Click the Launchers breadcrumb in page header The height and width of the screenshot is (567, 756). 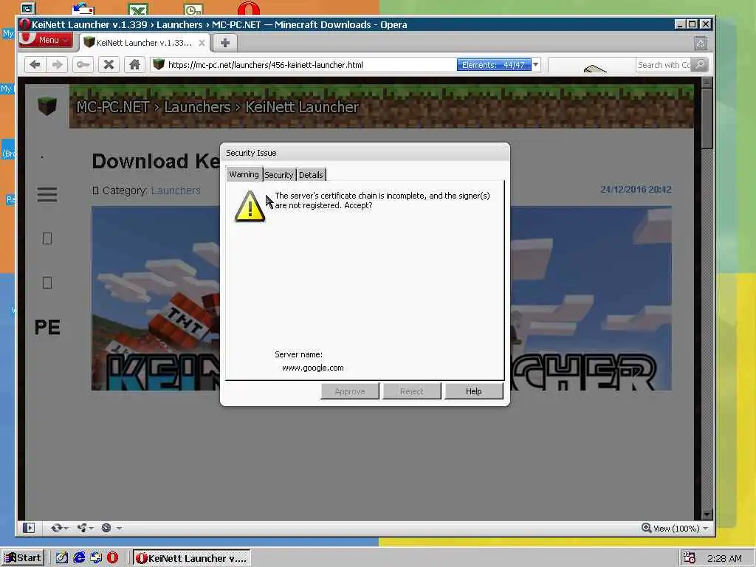197,106
